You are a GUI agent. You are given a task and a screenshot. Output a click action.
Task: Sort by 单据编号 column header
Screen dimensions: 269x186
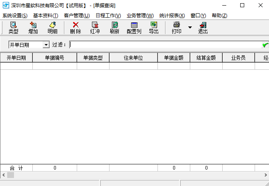54,58
